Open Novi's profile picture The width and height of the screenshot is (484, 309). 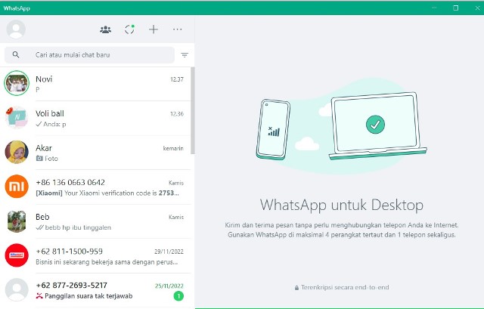click(x=17, y=83)
